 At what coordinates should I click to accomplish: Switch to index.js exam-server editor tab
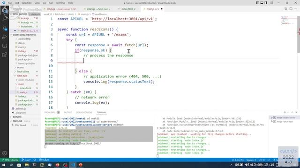pyautogui.click(x=61, y=9)
